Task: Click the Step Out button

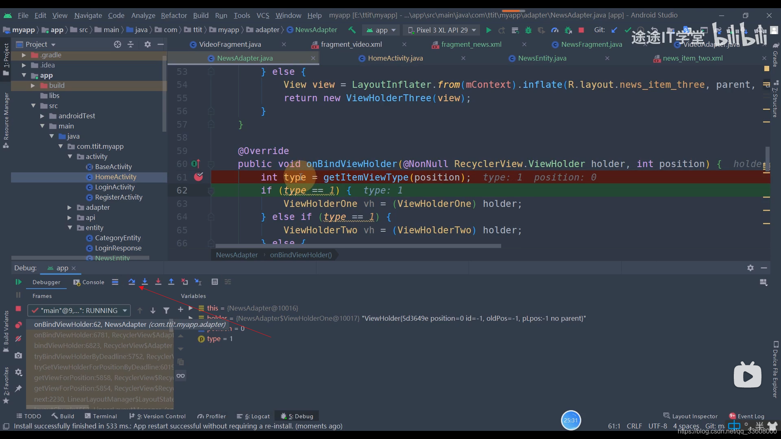Action: click(171, 282)
